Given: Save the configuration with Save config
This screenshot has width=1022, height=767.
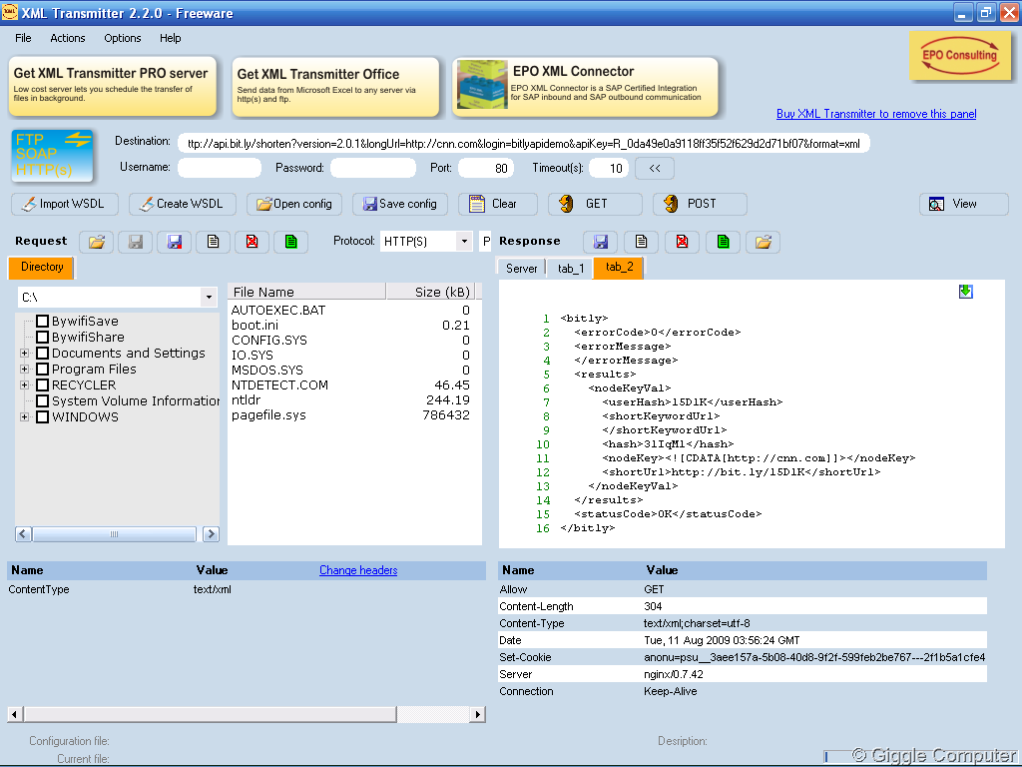Looking at the screenshot, I should (x=399, y=204).
